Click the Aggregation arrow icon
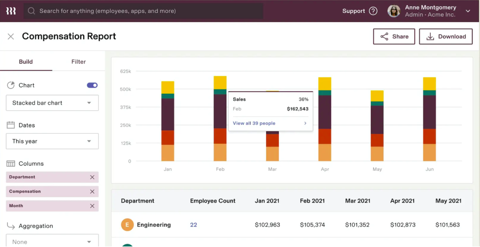Viewport: 480px width, 247px height. (x=11, y=226)
